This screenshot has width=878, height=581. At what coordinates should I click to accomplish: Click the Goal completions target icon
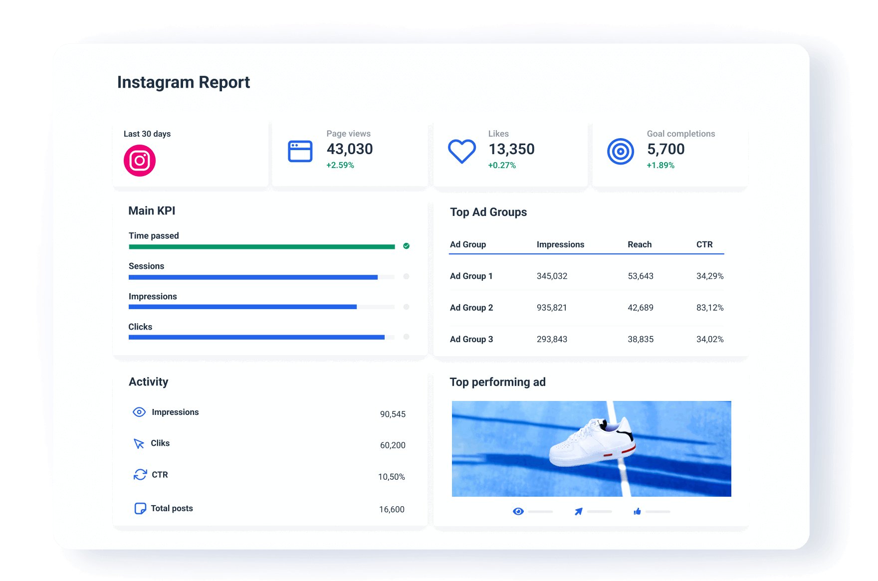pos(620,150)
